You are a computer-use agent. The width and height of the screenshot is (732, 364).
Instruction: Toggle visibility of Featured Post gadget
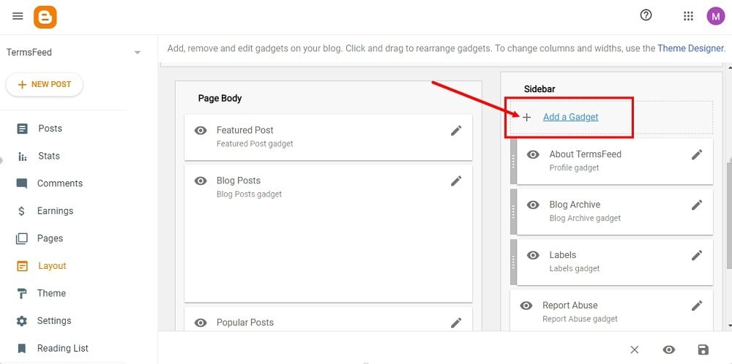[x=201, y=131]
